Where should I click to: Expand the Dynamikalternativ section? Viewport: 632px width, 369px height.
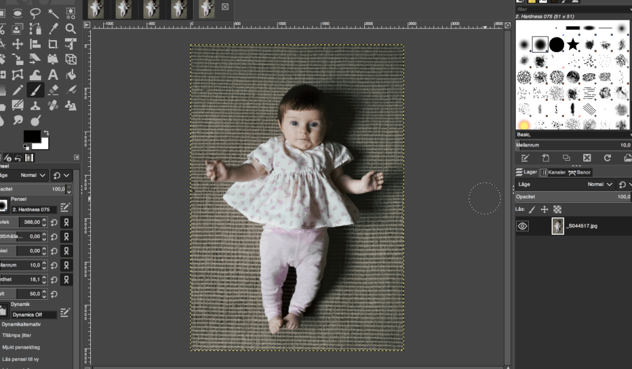tap(22, 324)
